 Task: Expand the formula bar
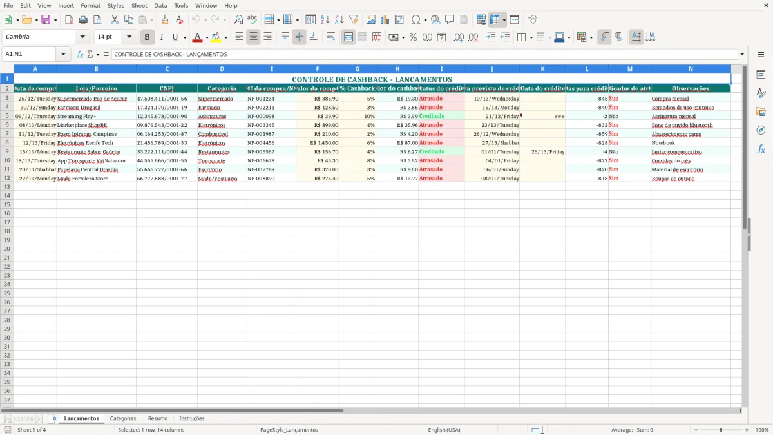coord(742,54)
